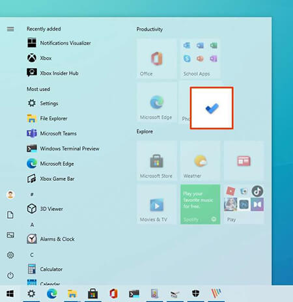Open the Movies & TV tile
Screen dimensions: 293x302
157,204
